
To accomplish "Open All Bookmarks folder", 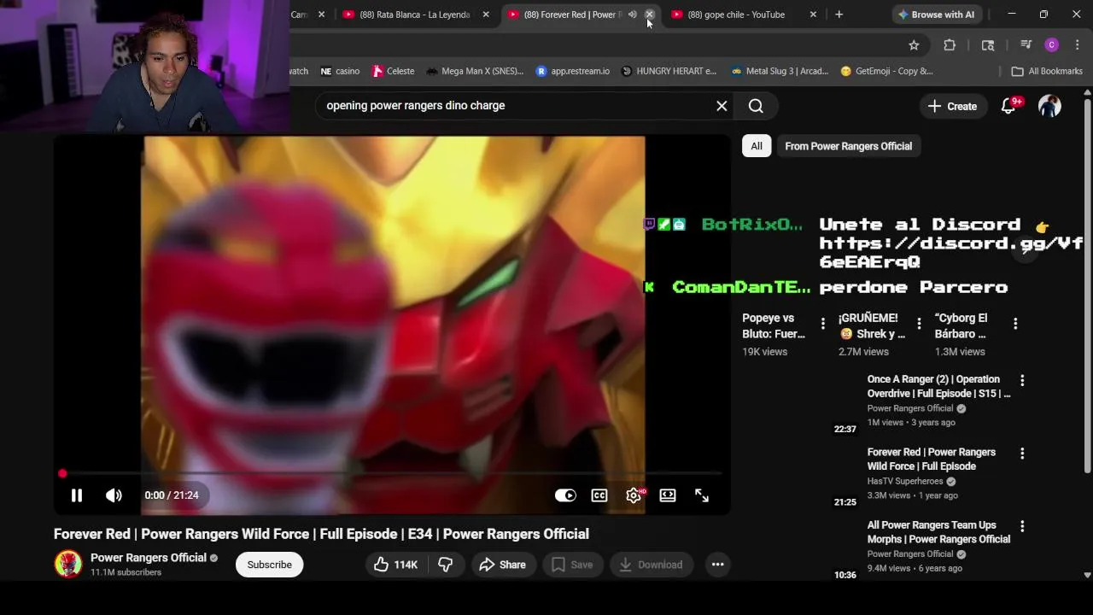I will tap(1047, 71).
